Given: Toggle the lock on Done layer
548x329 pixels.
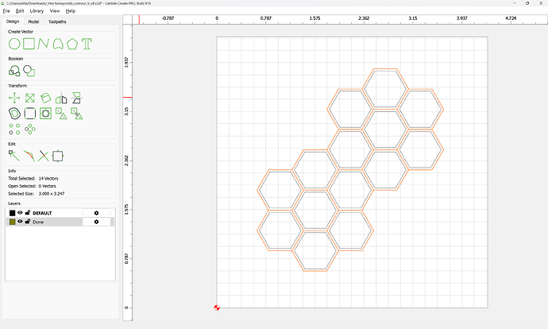Looking at the screenshot, I should 28,222.
